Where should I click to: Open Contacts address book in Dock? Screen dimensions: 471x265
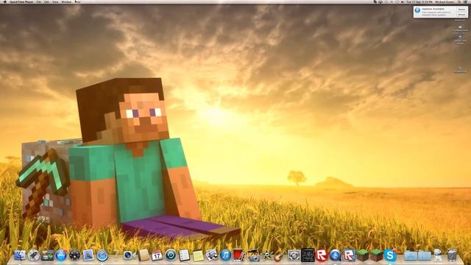click(144, 255)
